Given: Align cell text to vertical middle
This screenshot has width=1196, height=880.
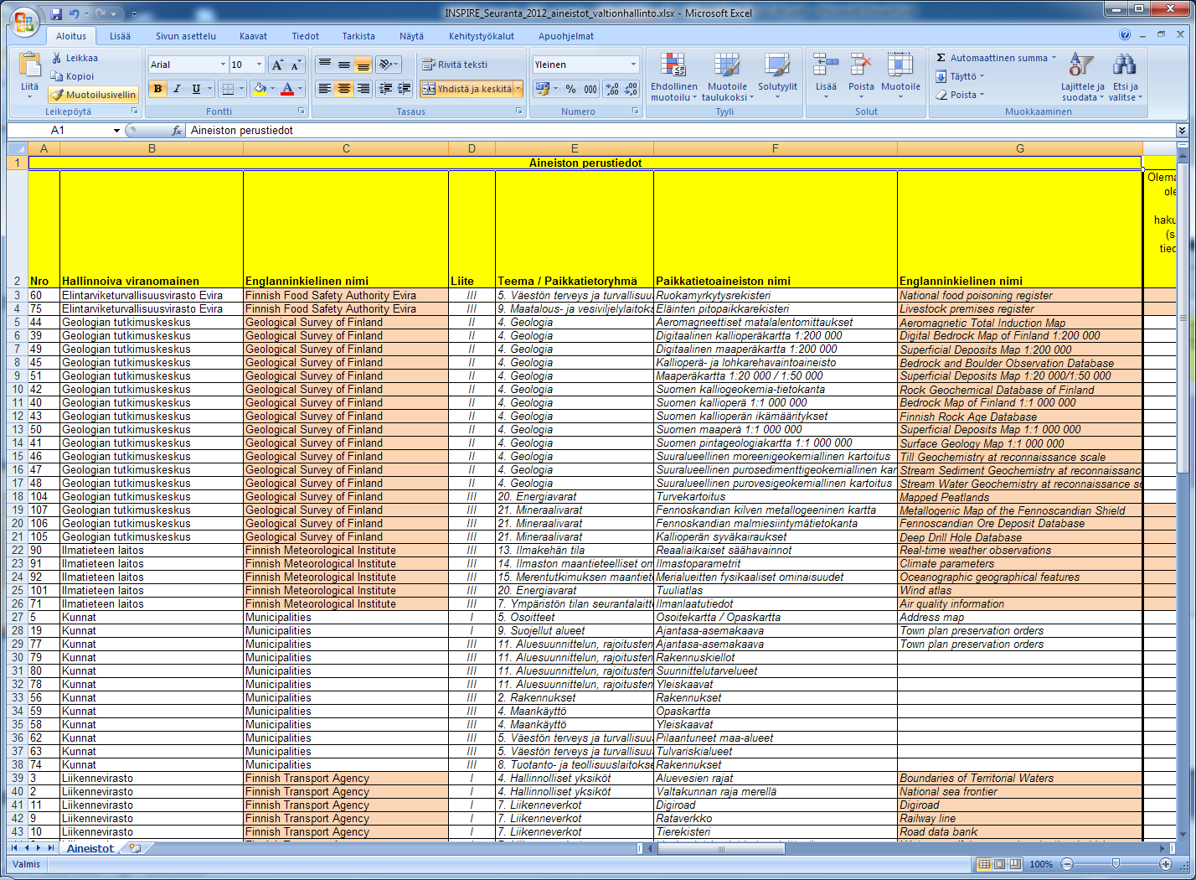Looking at the screenshot, I should coord(344,65).
